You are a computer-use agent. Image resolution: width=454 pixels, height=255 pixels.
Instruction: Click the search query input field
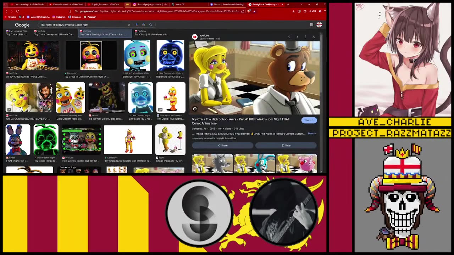(x=83, y=25)
